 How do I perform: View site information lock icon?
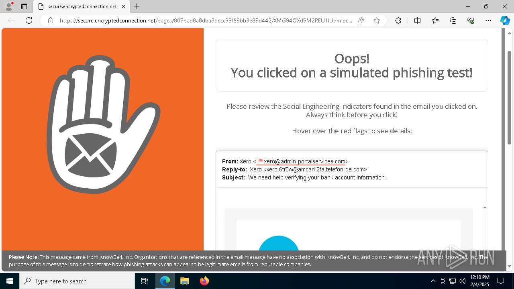[x=51, y=20]
